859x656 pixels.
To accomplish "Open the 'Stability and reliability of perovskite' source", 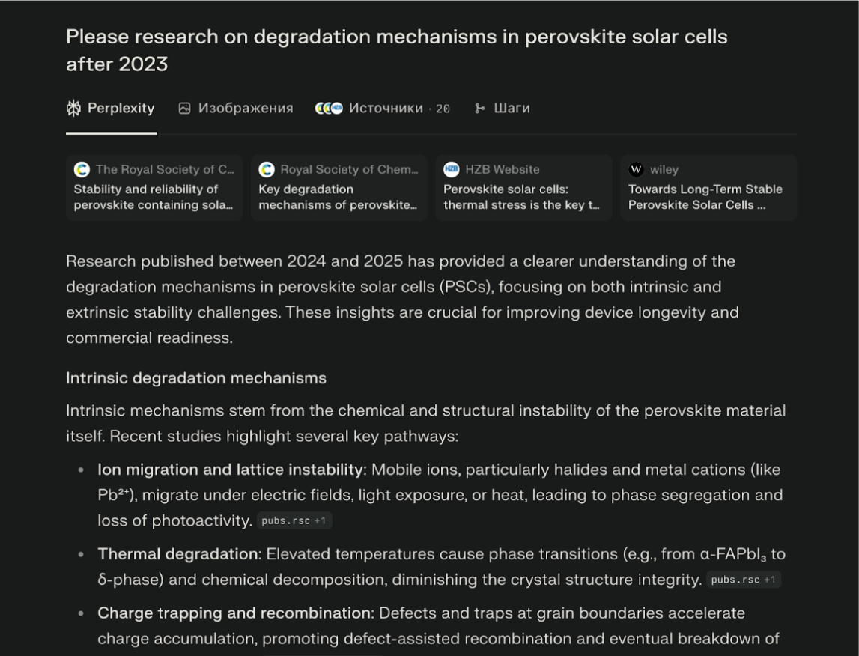I will tap(153, 197).
